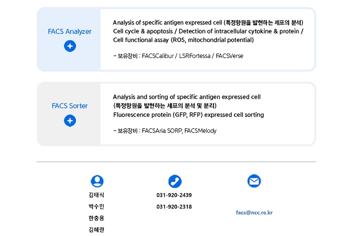Click contact name 한충용
Screen dimensions: 353x236
point(96,218)
